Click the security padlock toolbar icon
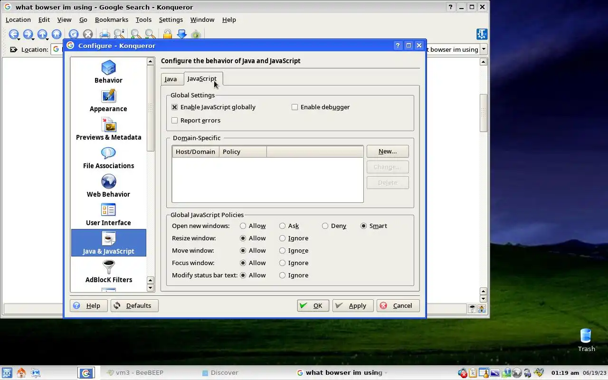 [167, 34]
